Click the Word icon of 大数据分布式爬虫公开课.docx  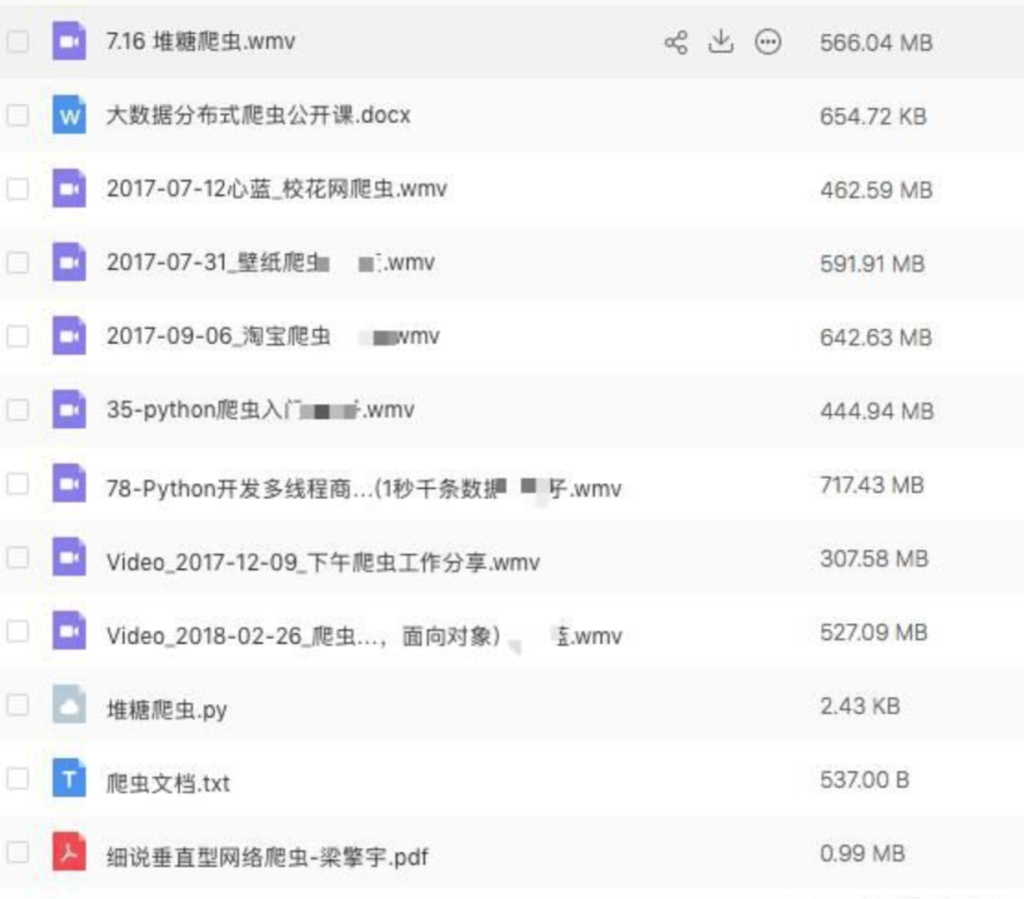(69, 114)
